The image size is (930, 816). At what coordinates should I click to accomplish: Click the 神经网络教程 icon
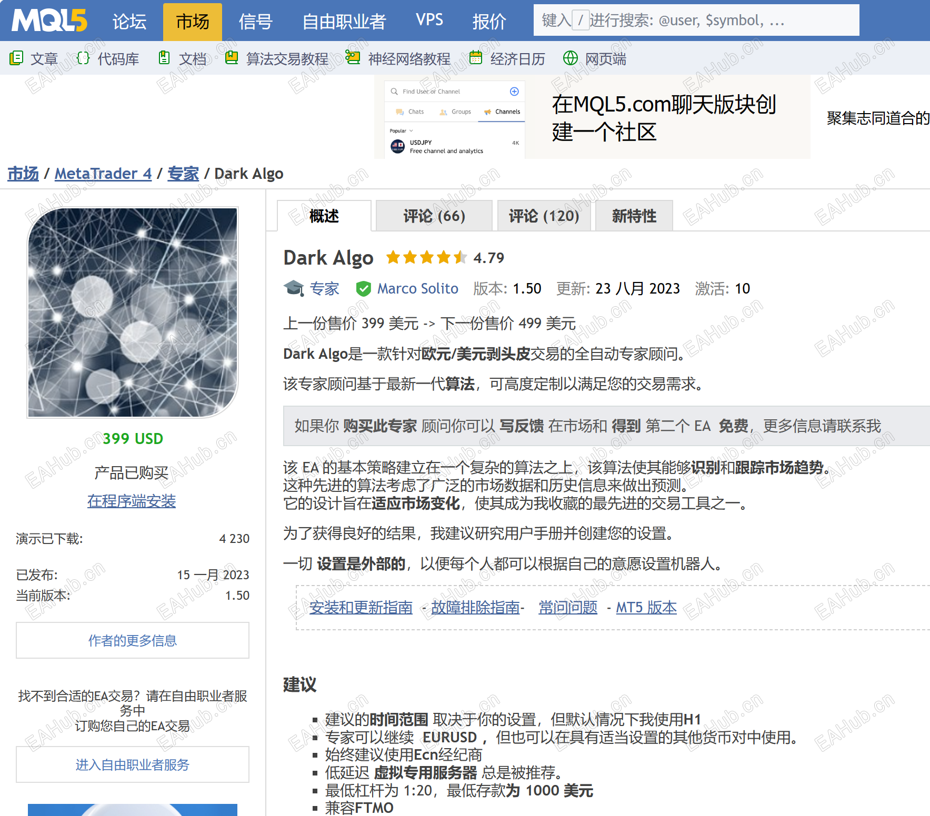coord(353,57)
